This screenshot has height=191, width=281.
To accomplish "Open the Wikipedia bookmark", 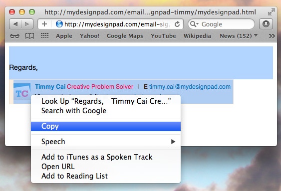I will tap(197, 36).
